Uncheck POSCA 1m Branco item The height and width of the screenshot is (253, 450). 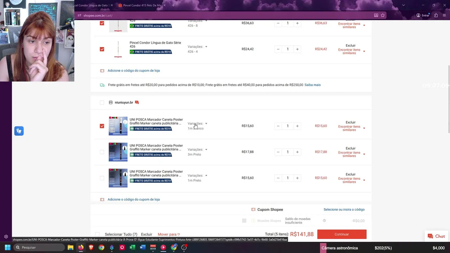[102, 126]
